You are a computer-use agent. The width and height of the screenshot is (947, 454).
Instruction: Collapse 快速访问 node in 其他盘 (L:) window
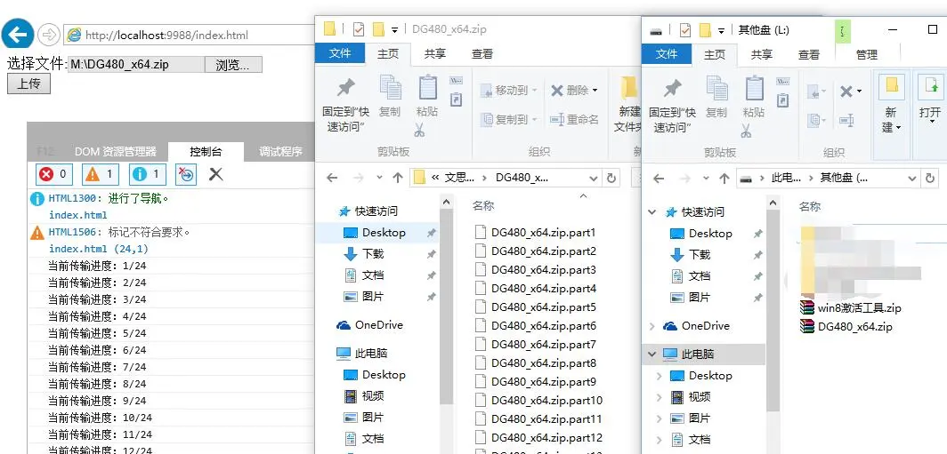tap(652, 211)
